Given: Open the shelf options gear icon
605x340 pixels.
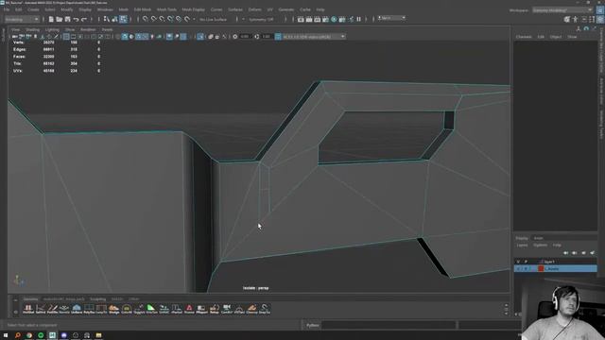Looking at the screenshot, I should 15,312.
